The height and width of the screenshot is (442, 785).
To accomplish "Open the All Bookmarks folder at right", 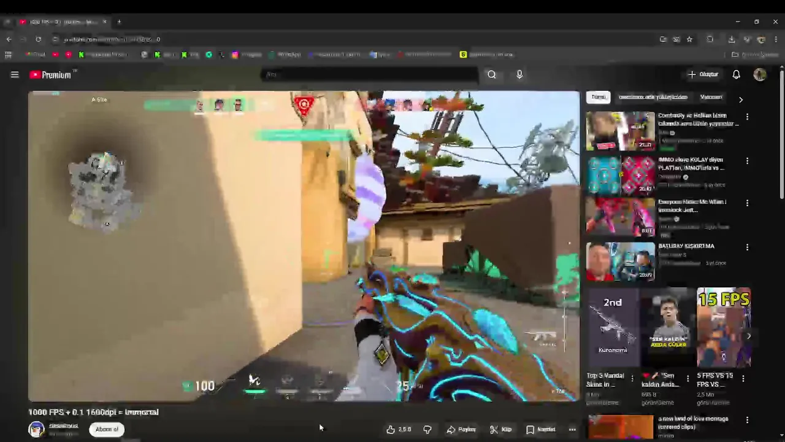I will pyautogui.click(x=755, y=55).
